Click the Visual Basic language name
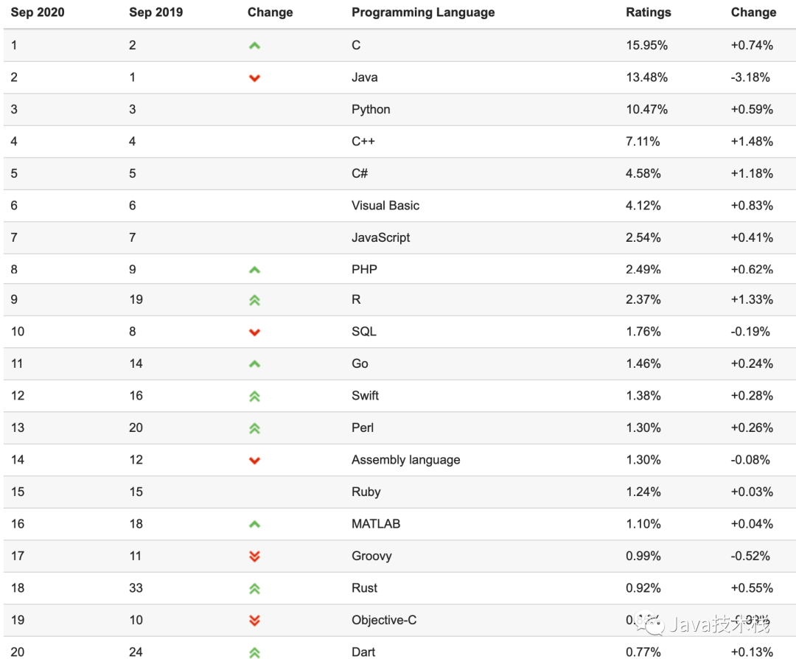This screenshot has width=796, height=659. [x=385, y=206]
